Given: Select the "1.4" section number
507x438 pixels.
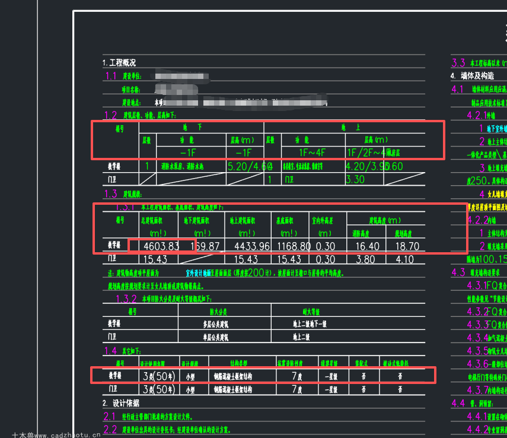Looking at the screenshot, I should 110,351.
